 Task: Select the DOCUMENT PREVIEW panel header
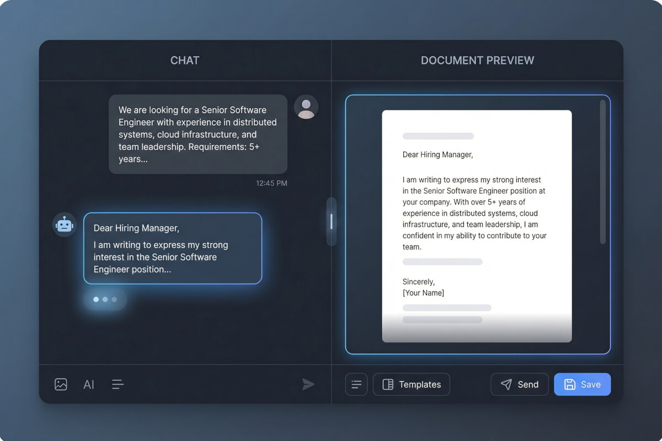(x=477, y=61)
